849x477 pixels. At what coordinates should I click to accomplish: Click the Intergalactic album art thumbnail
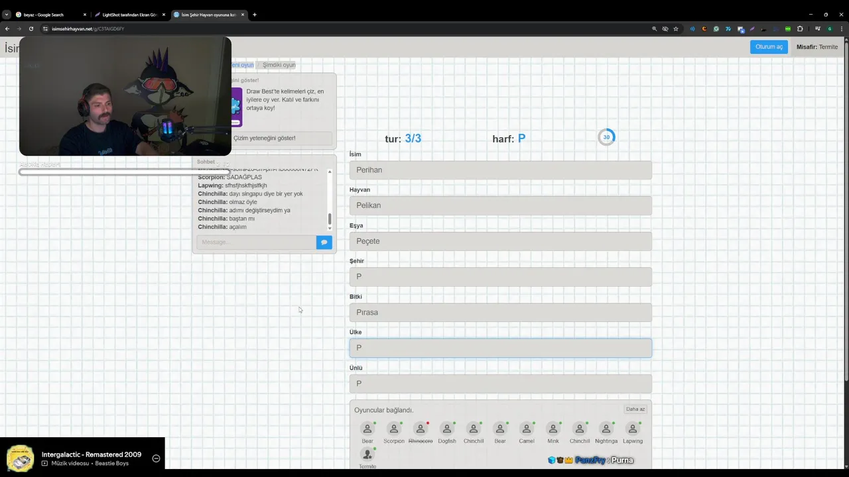21,458
